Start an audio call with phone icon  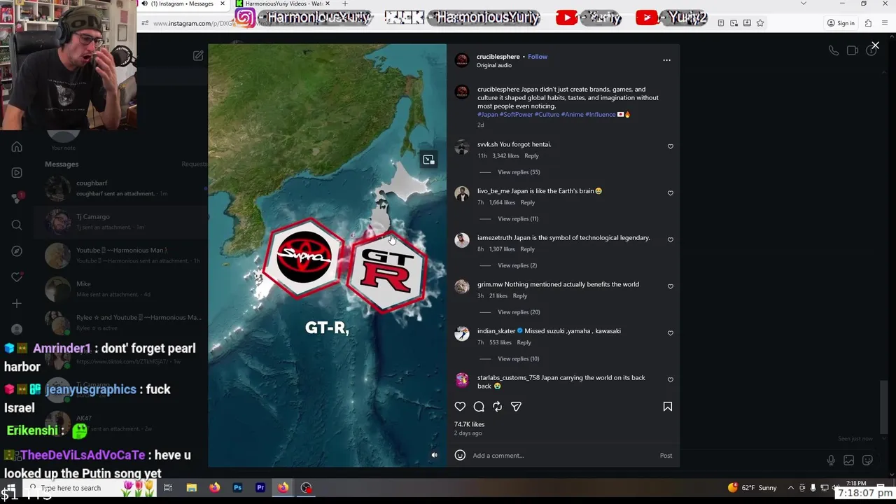(833, 50)
